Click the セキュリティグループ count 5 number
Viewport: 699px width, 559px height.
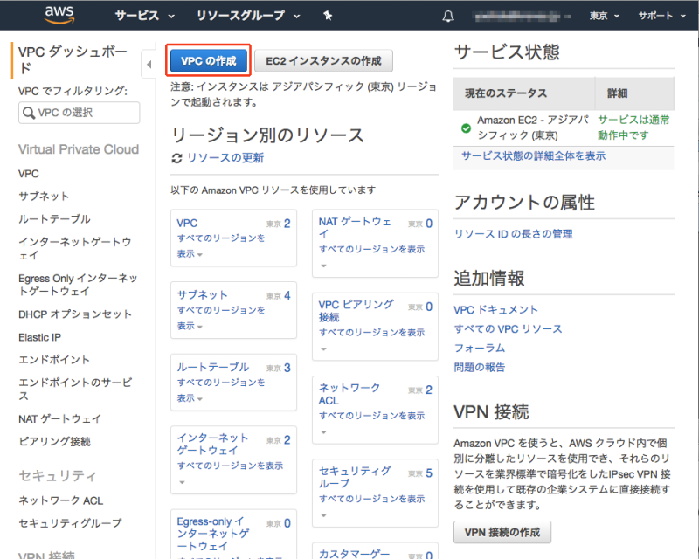pyautogui.click(x=429, y=473)
